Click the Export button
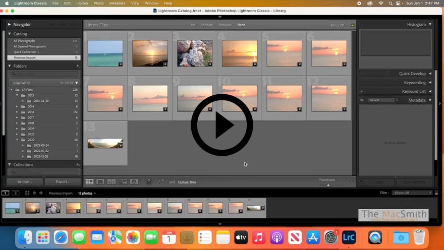The height and width of the screenshot is (250, 444). click(x=62, y=181)
